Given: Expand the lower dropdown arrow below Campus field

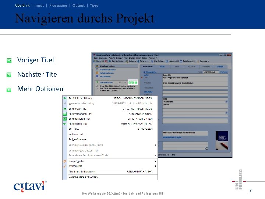Looking at the screenshot, I should pyautogui.click(x=226, y=113).
